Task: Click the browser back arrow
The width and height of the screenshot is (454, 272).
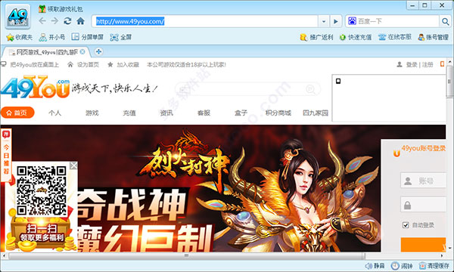Action: 42,21
